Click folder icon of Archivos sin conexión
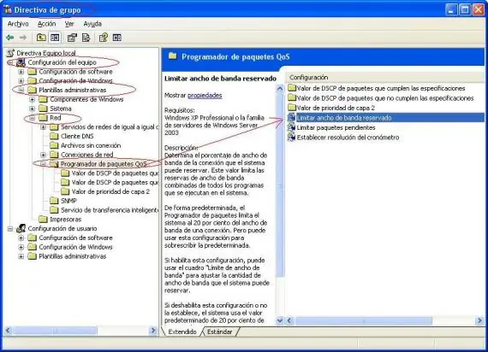The width and height of the screenshot is (488, 352). [54, 145]
